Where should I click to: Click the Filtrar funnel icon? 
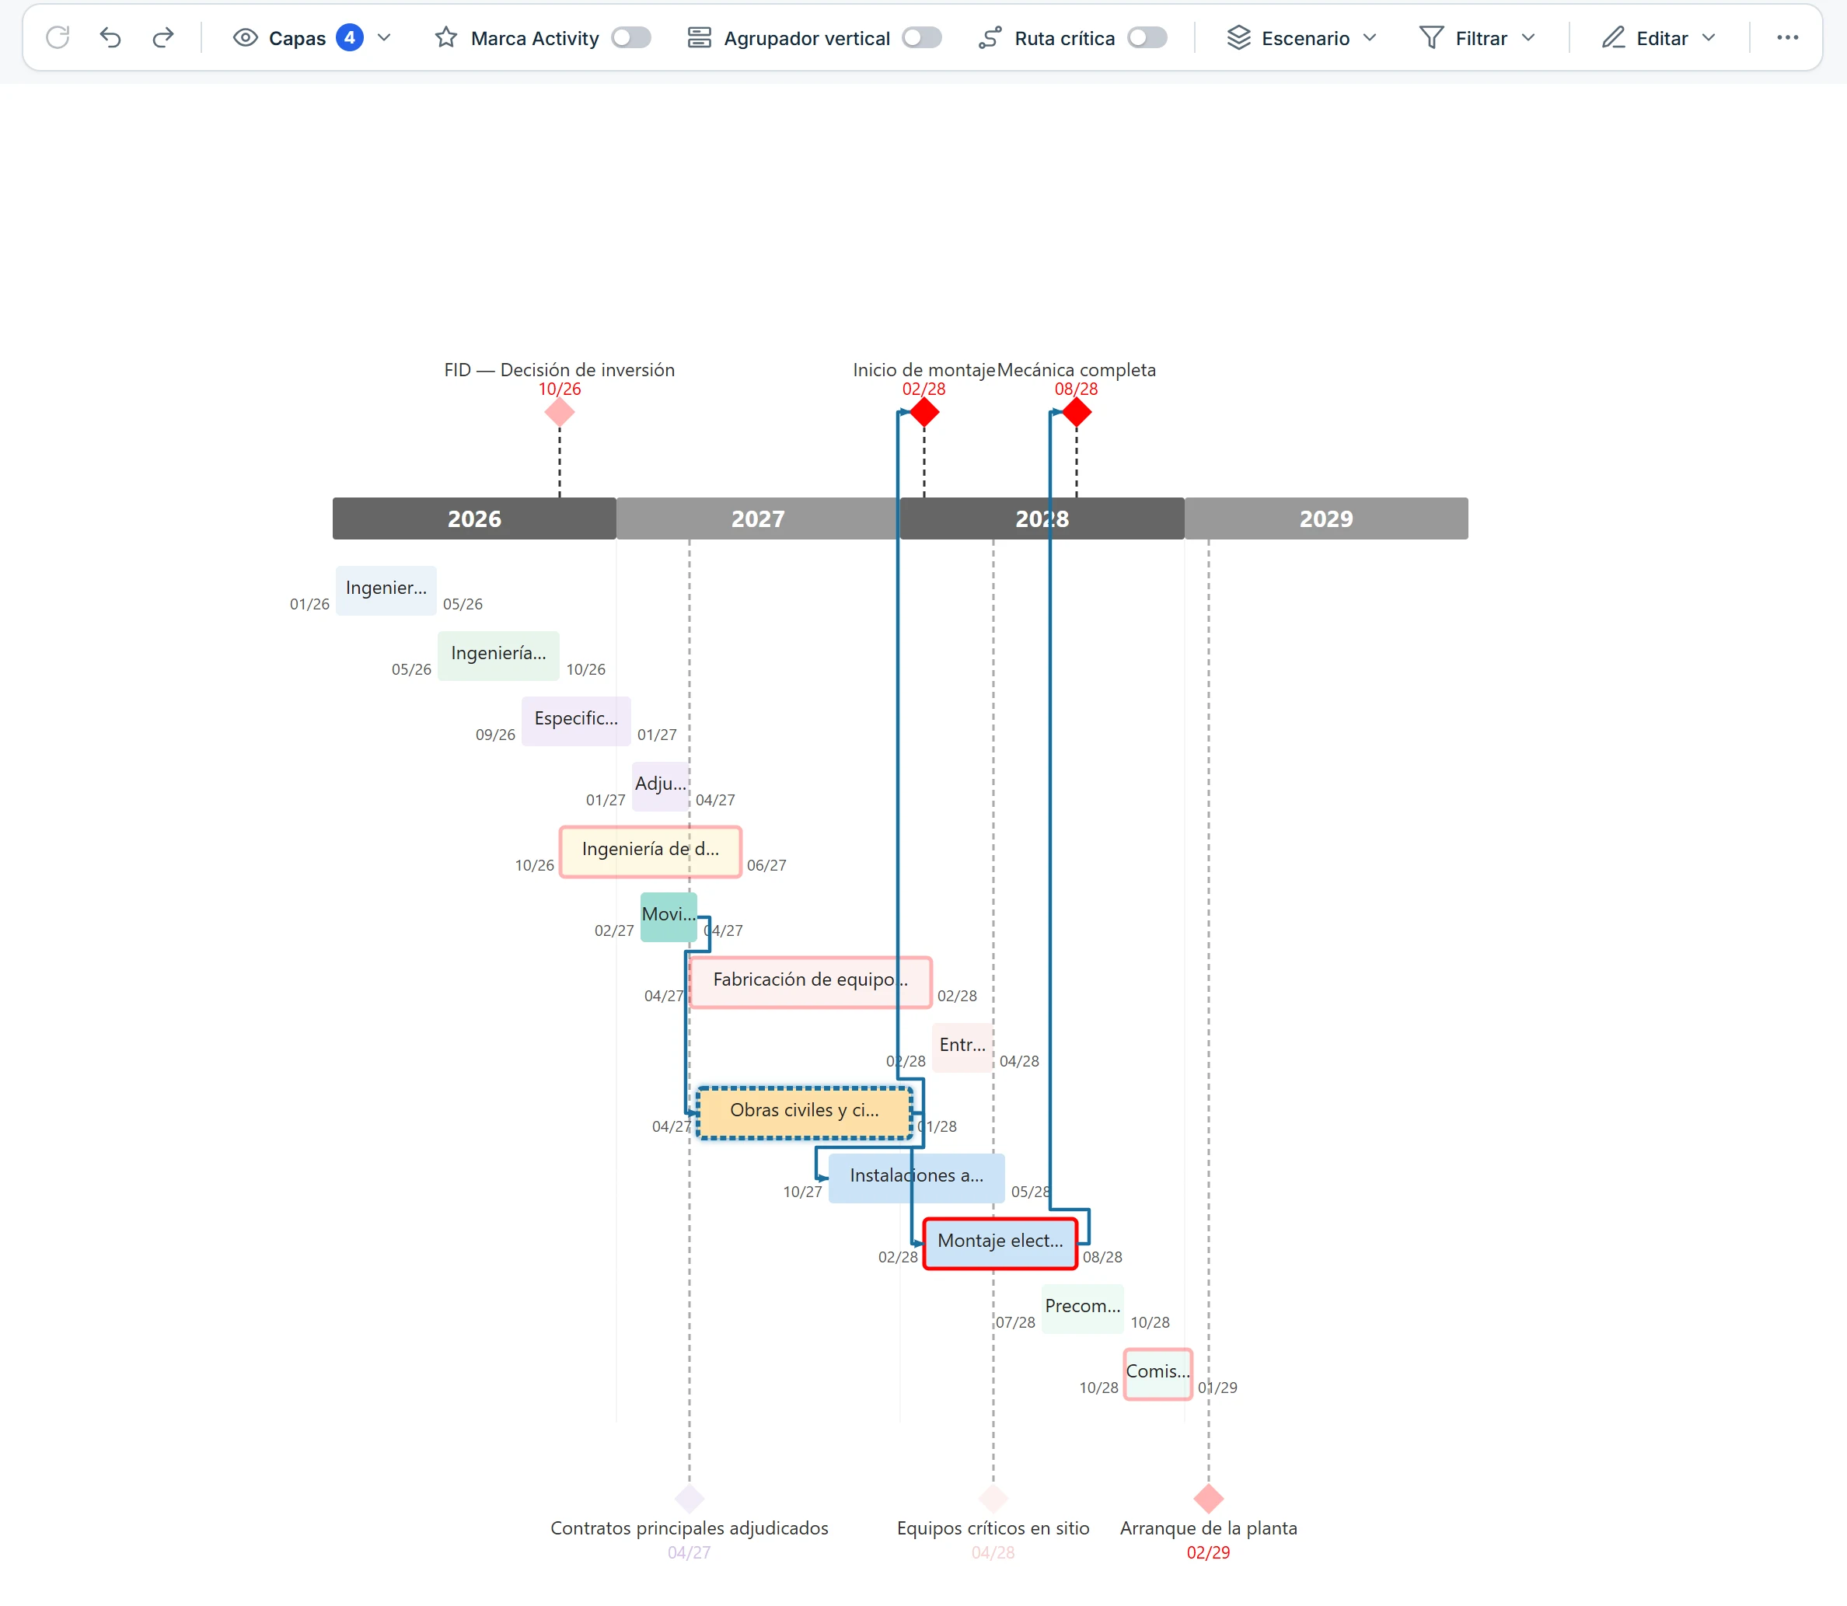point(1431,37)
